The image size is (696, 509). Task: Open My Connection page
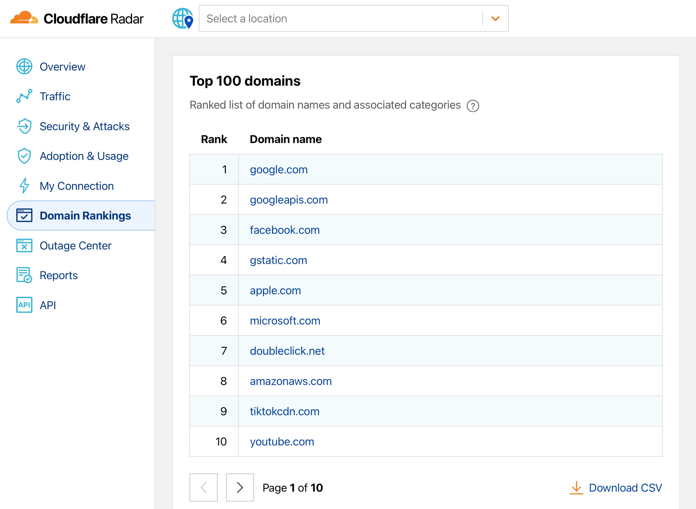tap(77, 186)
